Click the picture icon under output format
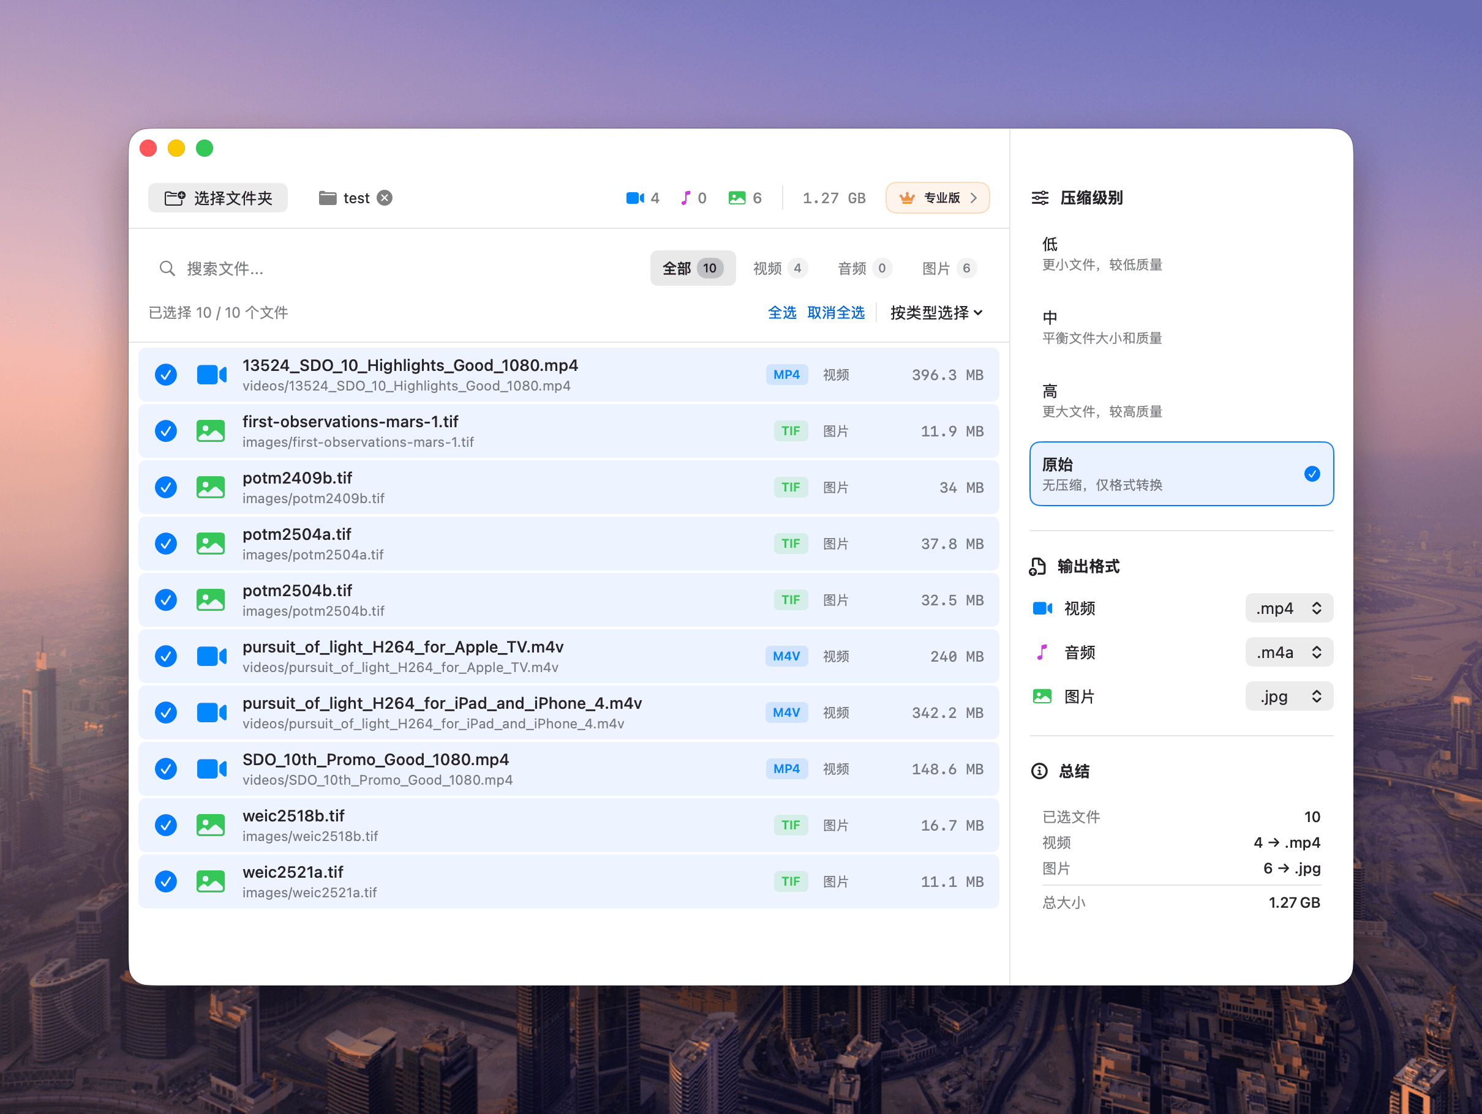This screenshot has width=1482, height=1114. [1042, 697]
